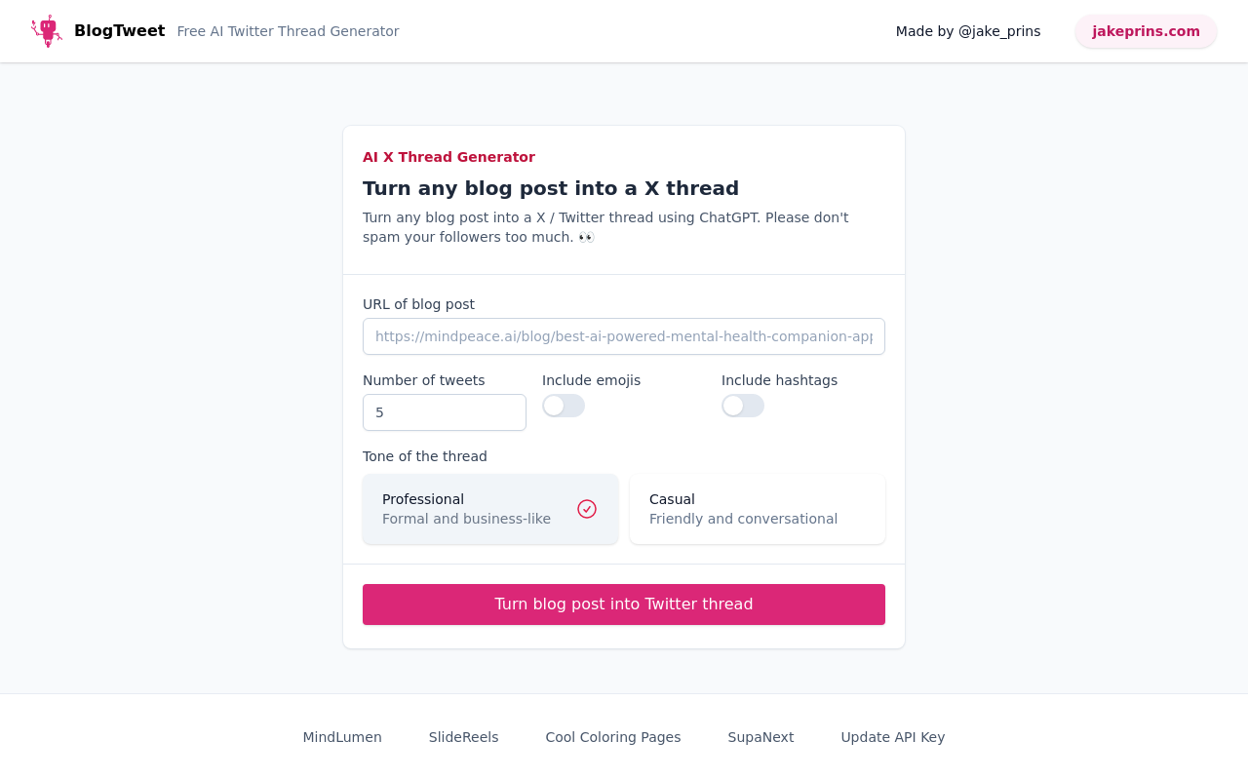Click the URL of blog post field

point(624,336)
